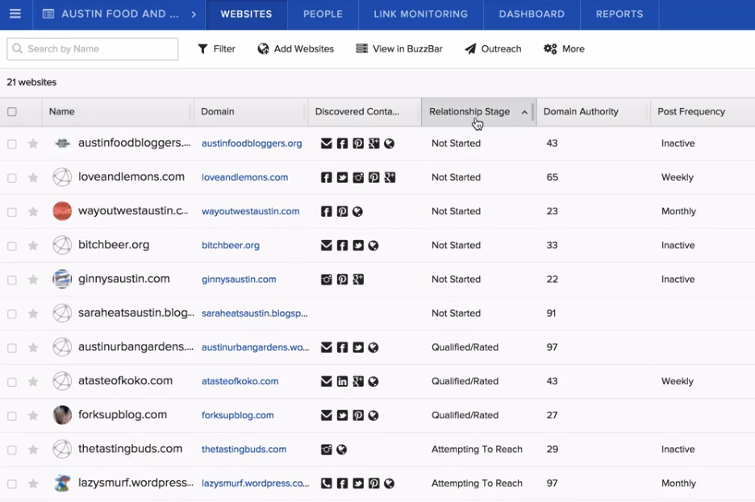Select the loveandlemons.com row checkbox

(12, 178)
